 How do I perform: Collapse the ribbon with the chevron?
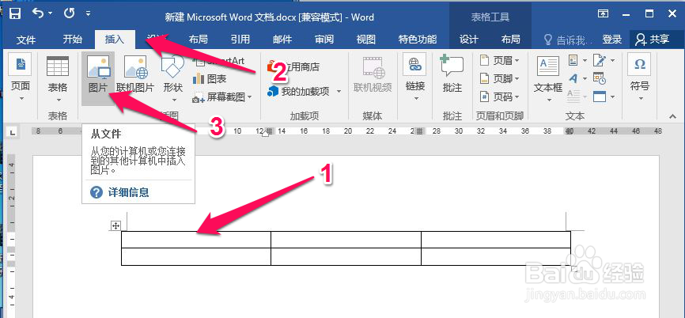[x=672, y=115]
